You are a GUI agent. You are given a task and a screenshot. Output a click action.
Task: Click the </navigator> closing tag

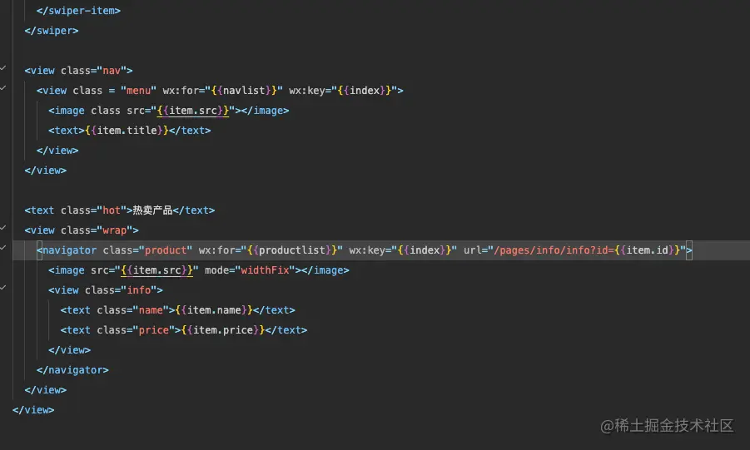point(72,370)
